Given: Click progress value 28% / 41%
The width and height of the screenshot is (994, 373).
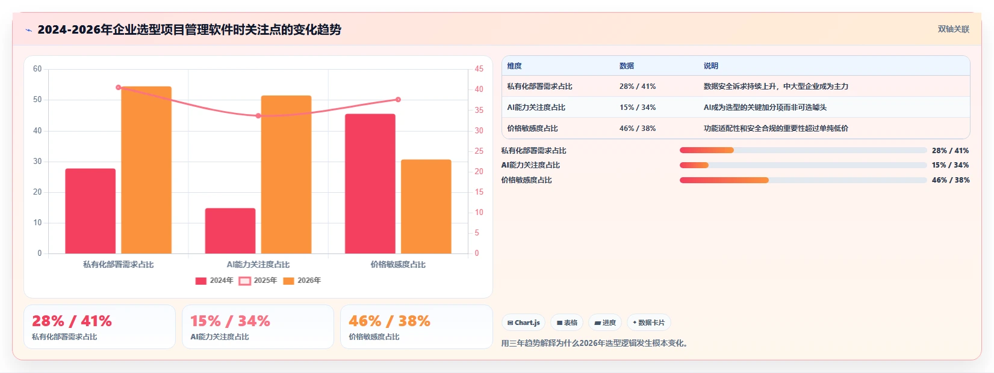Looking at the screenshot, I should (x=951, y=151).
